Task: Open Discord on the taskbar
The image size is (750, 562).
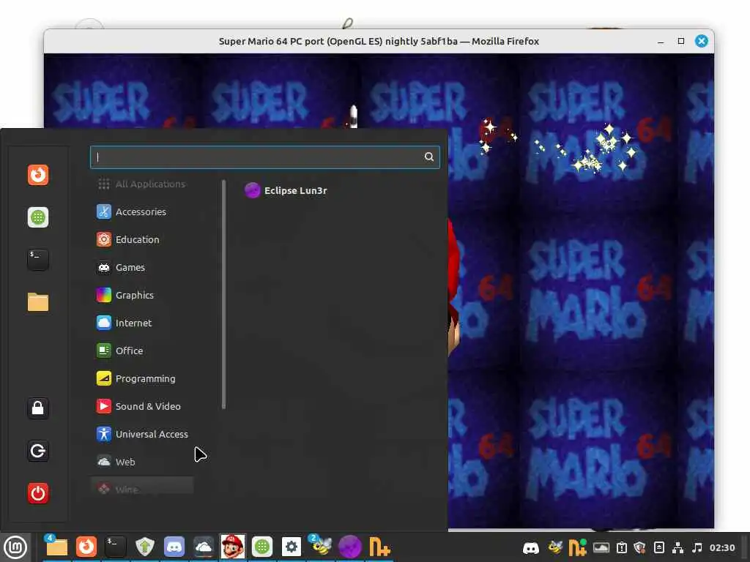Action: pyautogui.click(x=174, y=547)
